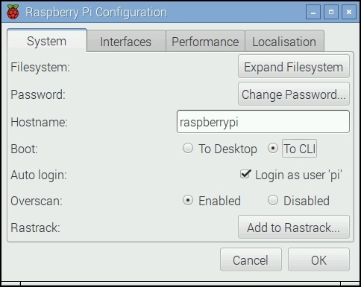Screen dimensions: 361x287
Task: Choose Overscan Disabled radio button
Action: point(273,200)
